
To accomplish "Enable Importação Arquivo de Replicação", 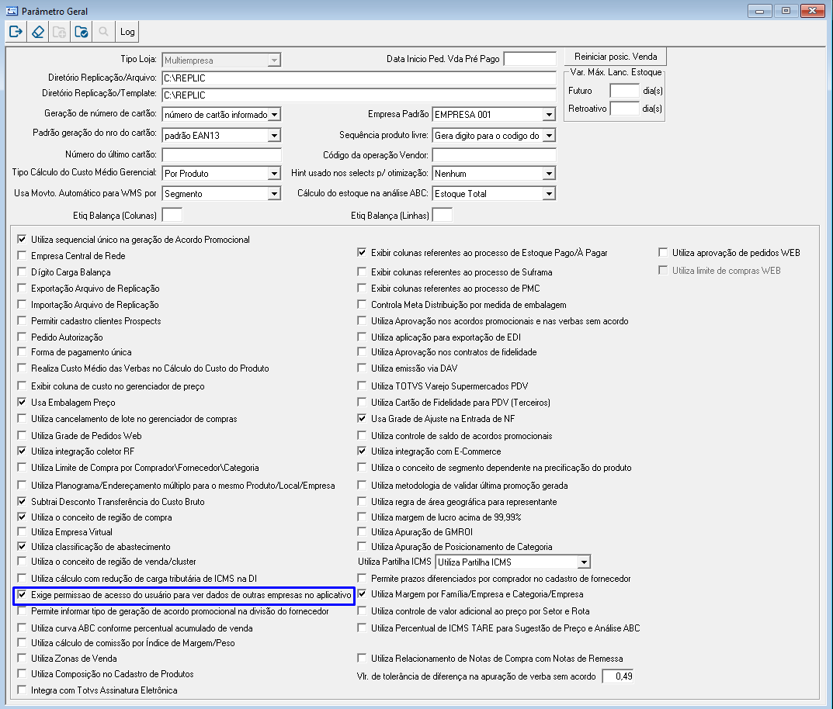I will (x=22, y=305).
